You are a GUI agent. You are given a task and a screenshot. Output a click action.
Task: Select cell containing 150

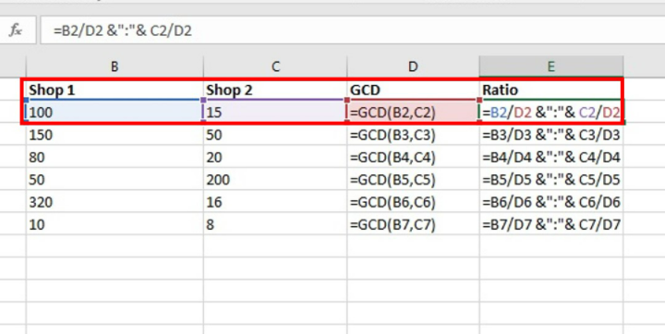[x=115, y=135]
